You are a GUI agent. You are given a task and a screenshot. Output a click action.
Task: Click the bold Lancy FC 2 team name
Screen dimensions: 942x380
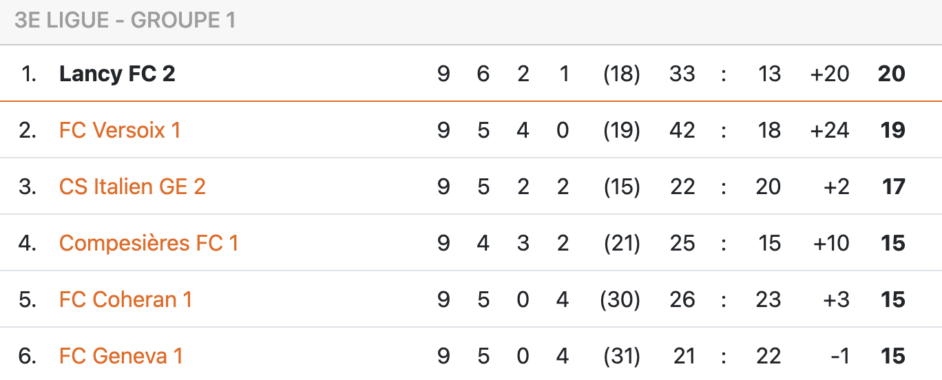117,74
